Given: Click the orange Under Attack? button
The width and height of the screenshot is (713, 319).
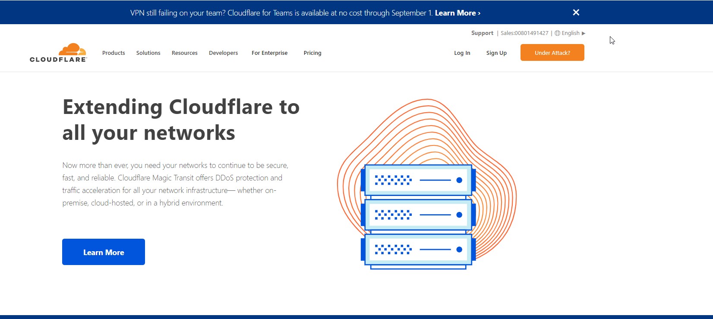Looking at the screenshot, I should pos(552,53).
